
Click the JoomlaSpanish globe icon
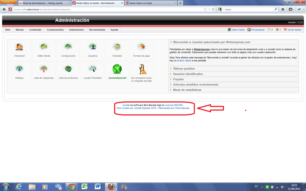click(x=117, y=69)
